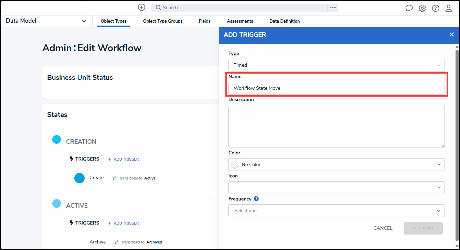Click the plus circle quick-add icon
The image size is (460, 250).
pyautogui.click(x=141, y=8)
